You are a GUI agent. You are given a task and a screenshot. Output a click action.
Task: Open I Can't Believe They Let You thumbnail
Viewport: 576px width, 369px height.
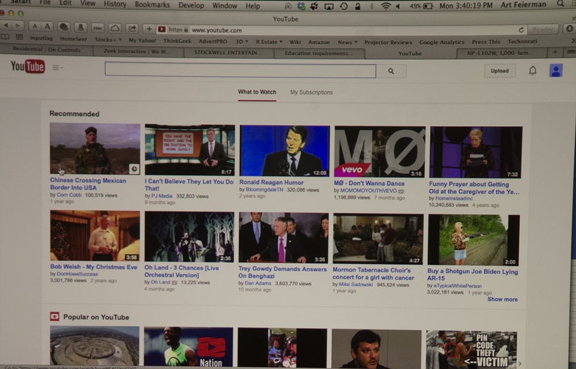[x=190, y=150]
